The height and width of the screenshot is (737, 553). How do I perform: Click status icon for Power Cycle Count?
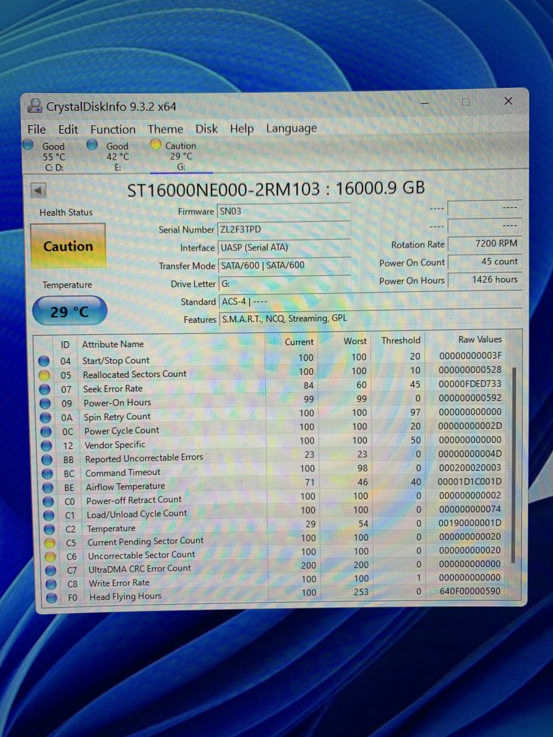tap(46, 432)
